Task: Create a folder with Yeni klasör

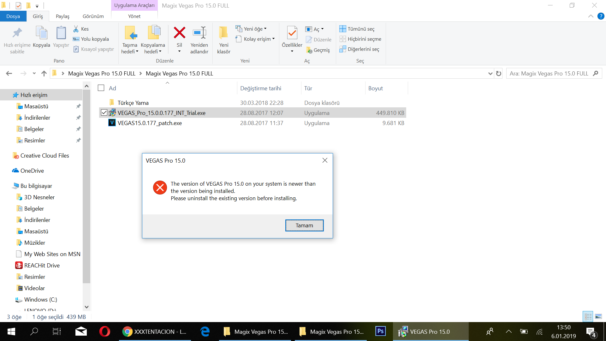Action: coord(223,40)
